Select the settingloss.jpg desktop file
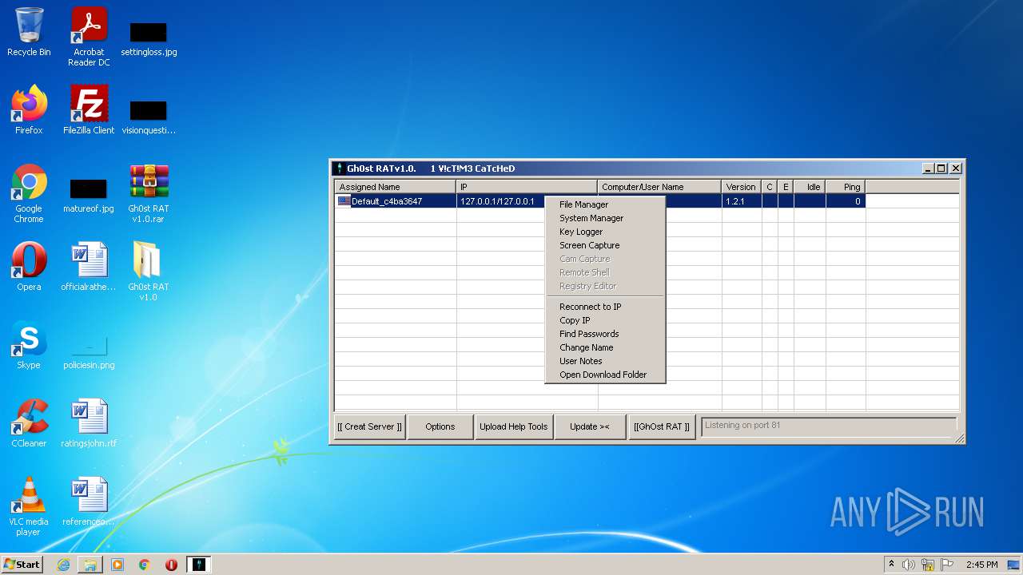The image size is (1023, 575). [149, 38]
